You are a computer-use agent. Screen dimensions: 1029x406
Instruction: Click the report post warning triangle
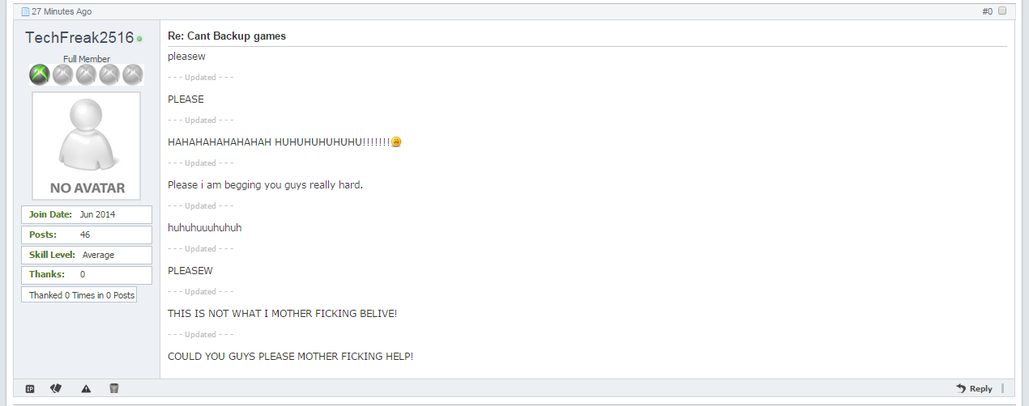click(86, 388)
